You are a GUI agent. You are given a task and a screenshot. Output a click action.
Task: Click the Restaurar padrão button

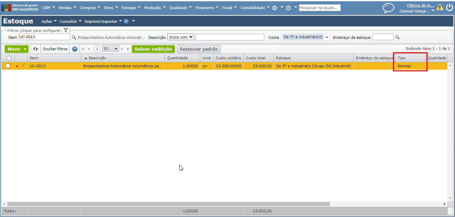198,49
